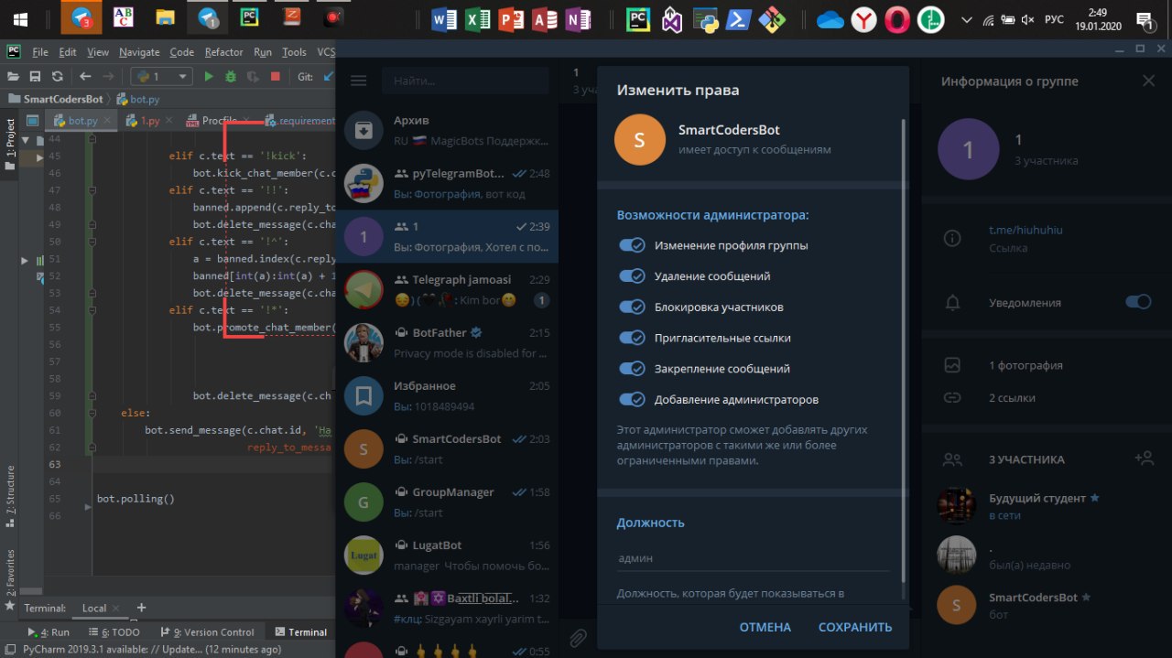Click СОХРАНИТЬ to save admin rights
The width and height of the screenshot is (1172, 658).
[855, 627]
